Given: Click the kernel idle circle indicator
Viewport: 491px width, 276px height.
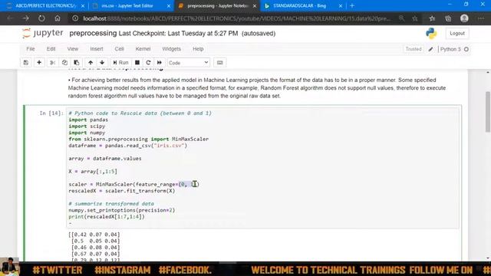Looking at the screenshot, I should tap(466, 49).
